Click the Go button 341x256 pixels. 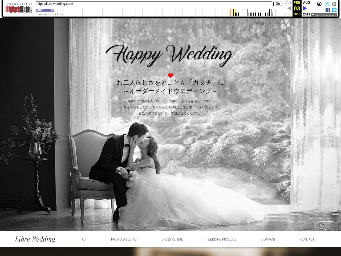pos(278,4)
